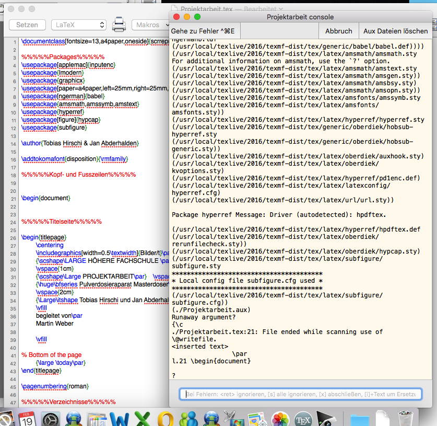Open the blue folder in the Dock
Image resolution: width=437 pixels, height=426 pixels.
(x=360, y=419)
